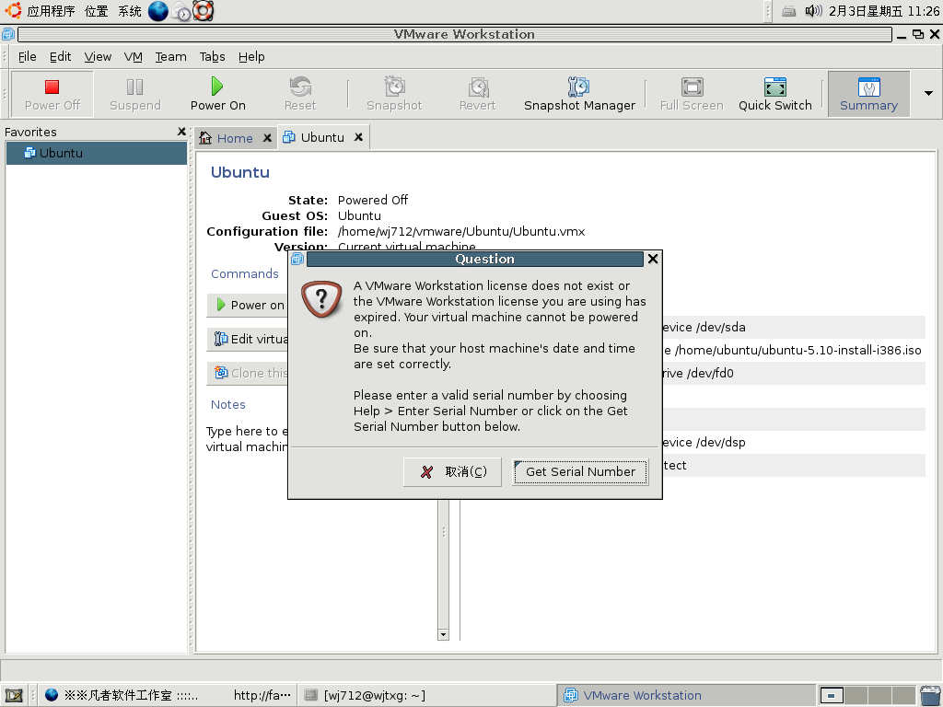Click the Quick Switch toolbar icon
Screen dimensions: 943x707
tap(775, 94)
